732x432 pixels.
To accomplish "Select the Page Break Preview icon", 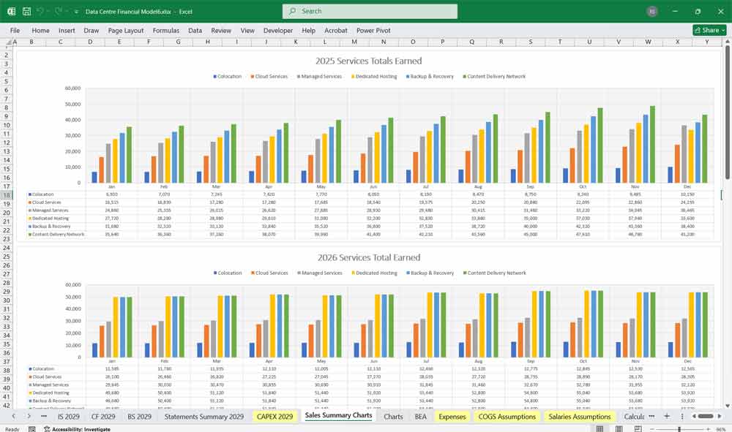I will [638, 428].
